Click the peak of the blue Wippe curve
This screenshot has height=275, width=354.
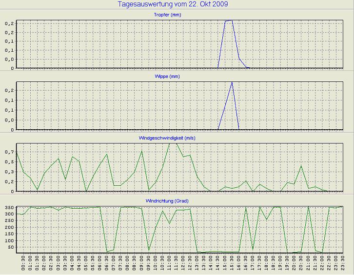pos(232,82)
